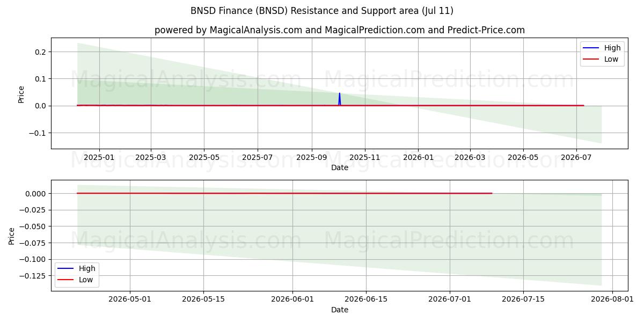Click the 2025-01 date tick label
The height and width of the screenshot is (322, 644).
tap(99, 157)
